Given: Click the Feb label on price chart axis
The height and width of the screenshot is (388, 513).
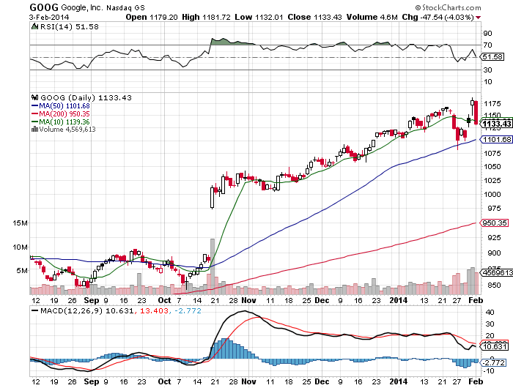Looking at the screenshot, I should 476,300.
